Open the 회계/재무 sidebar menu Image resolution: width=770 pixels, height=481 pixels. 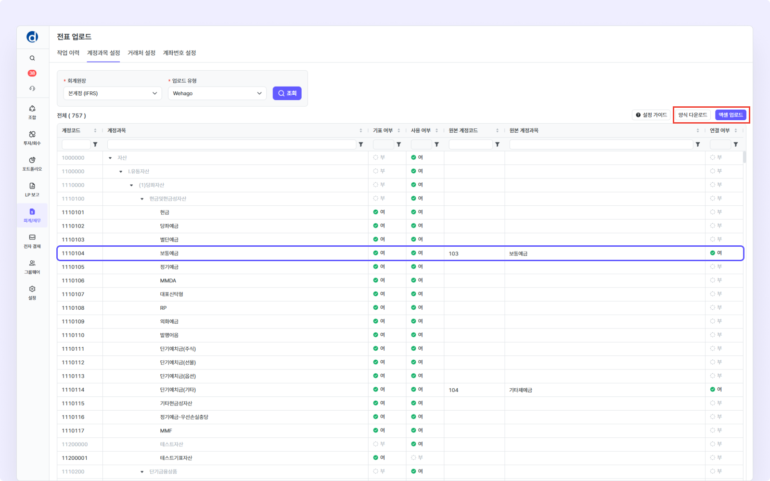click(32, 215)
